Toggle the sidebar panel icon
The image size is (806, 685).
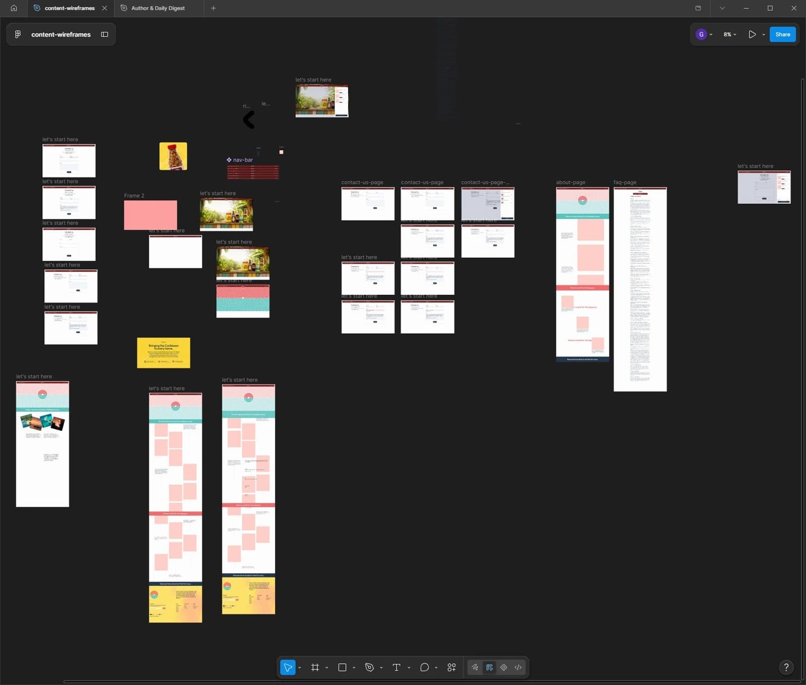pos(105,34)
